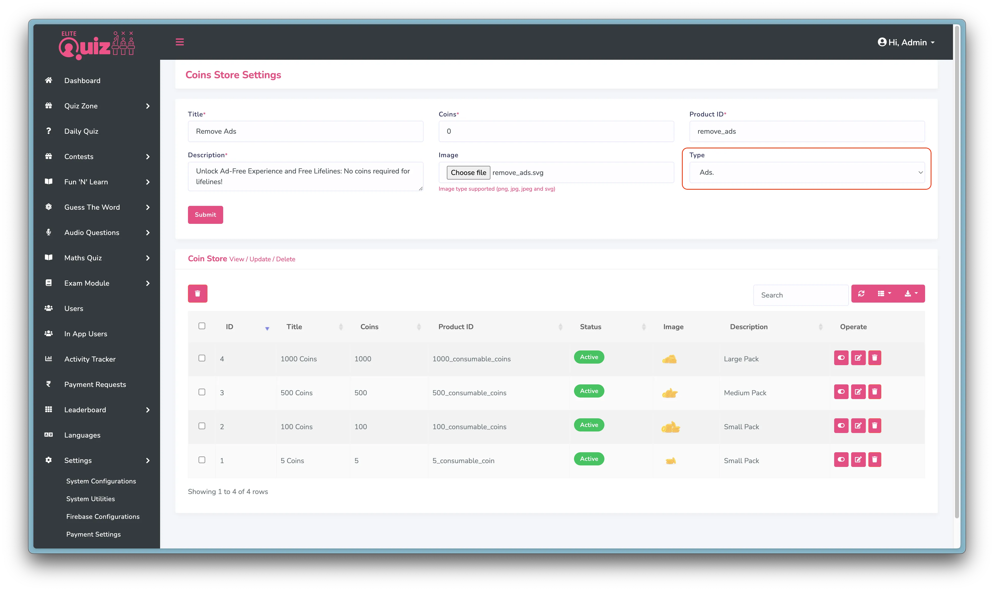
Task: Tick the select-all header checkbox
Action: click(202, 326)
